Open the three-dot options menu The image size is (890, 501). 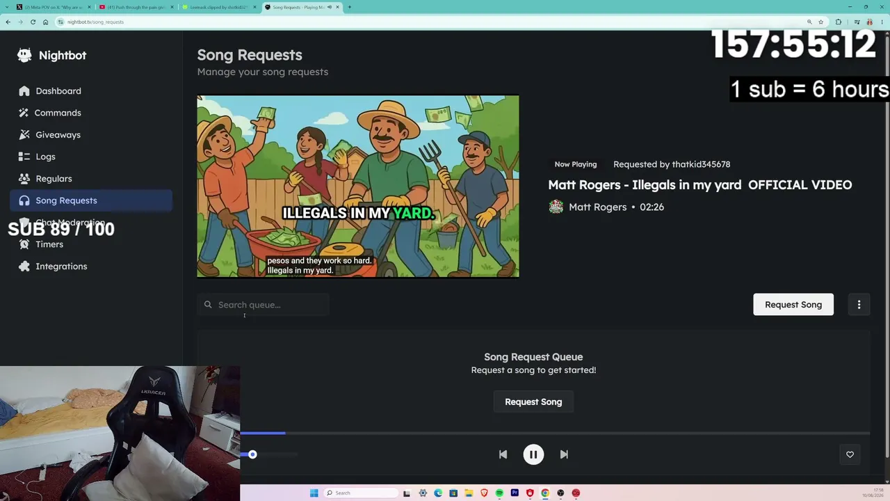[859, 305]
